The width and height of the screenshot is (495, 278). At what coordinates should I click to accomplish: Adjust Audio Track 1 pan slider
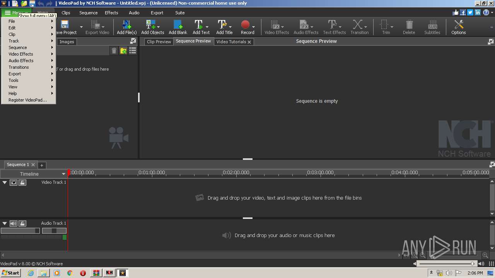54,231
